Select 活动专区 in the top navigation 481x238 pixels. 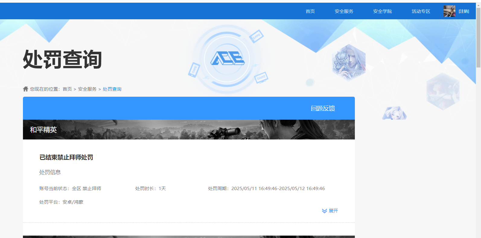(421, 11)
